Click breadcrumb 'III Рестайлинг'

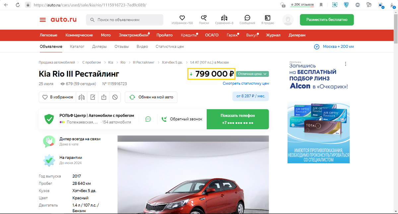[144, 62]
